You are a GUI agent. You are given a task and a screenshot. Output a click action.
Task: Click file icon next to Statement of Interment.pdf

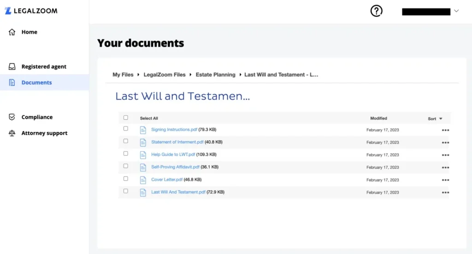tap(143, 142)
